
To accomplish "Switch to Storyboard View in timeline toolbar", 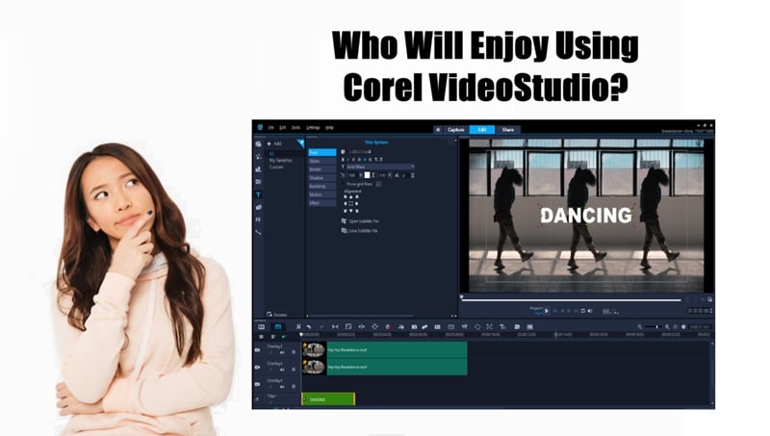I will (x=261, y=326).
